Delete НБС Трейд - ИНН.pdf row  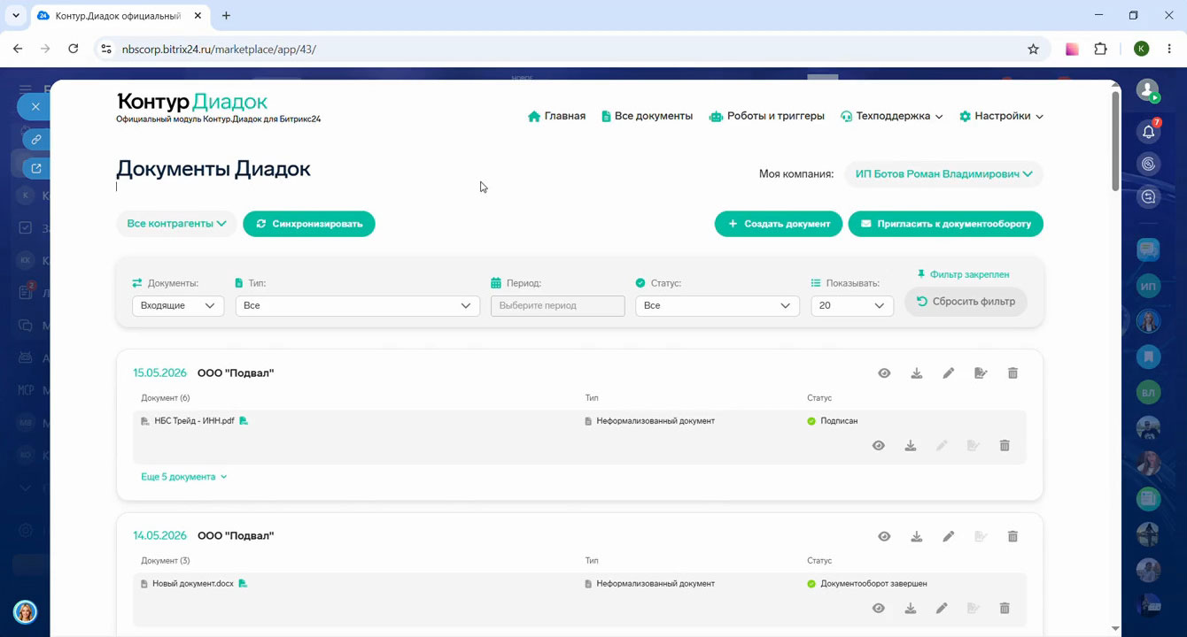coord(1005,446)
